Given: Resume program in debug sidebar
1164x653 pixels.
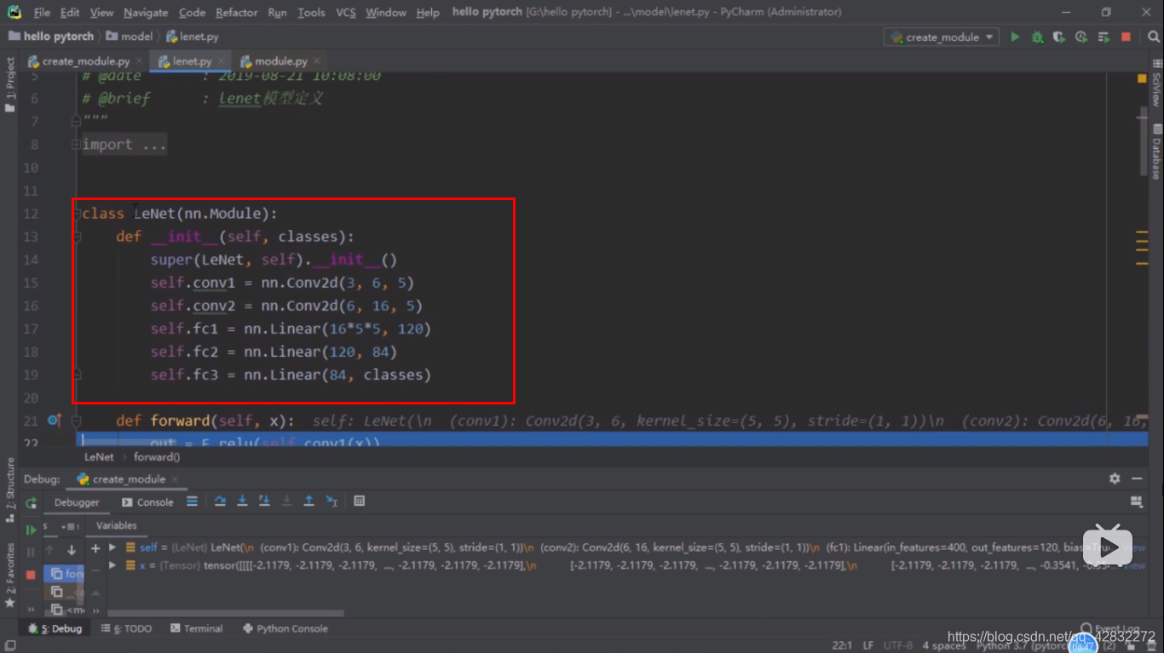Looking at the screenshot, I should tap(32, 530).
